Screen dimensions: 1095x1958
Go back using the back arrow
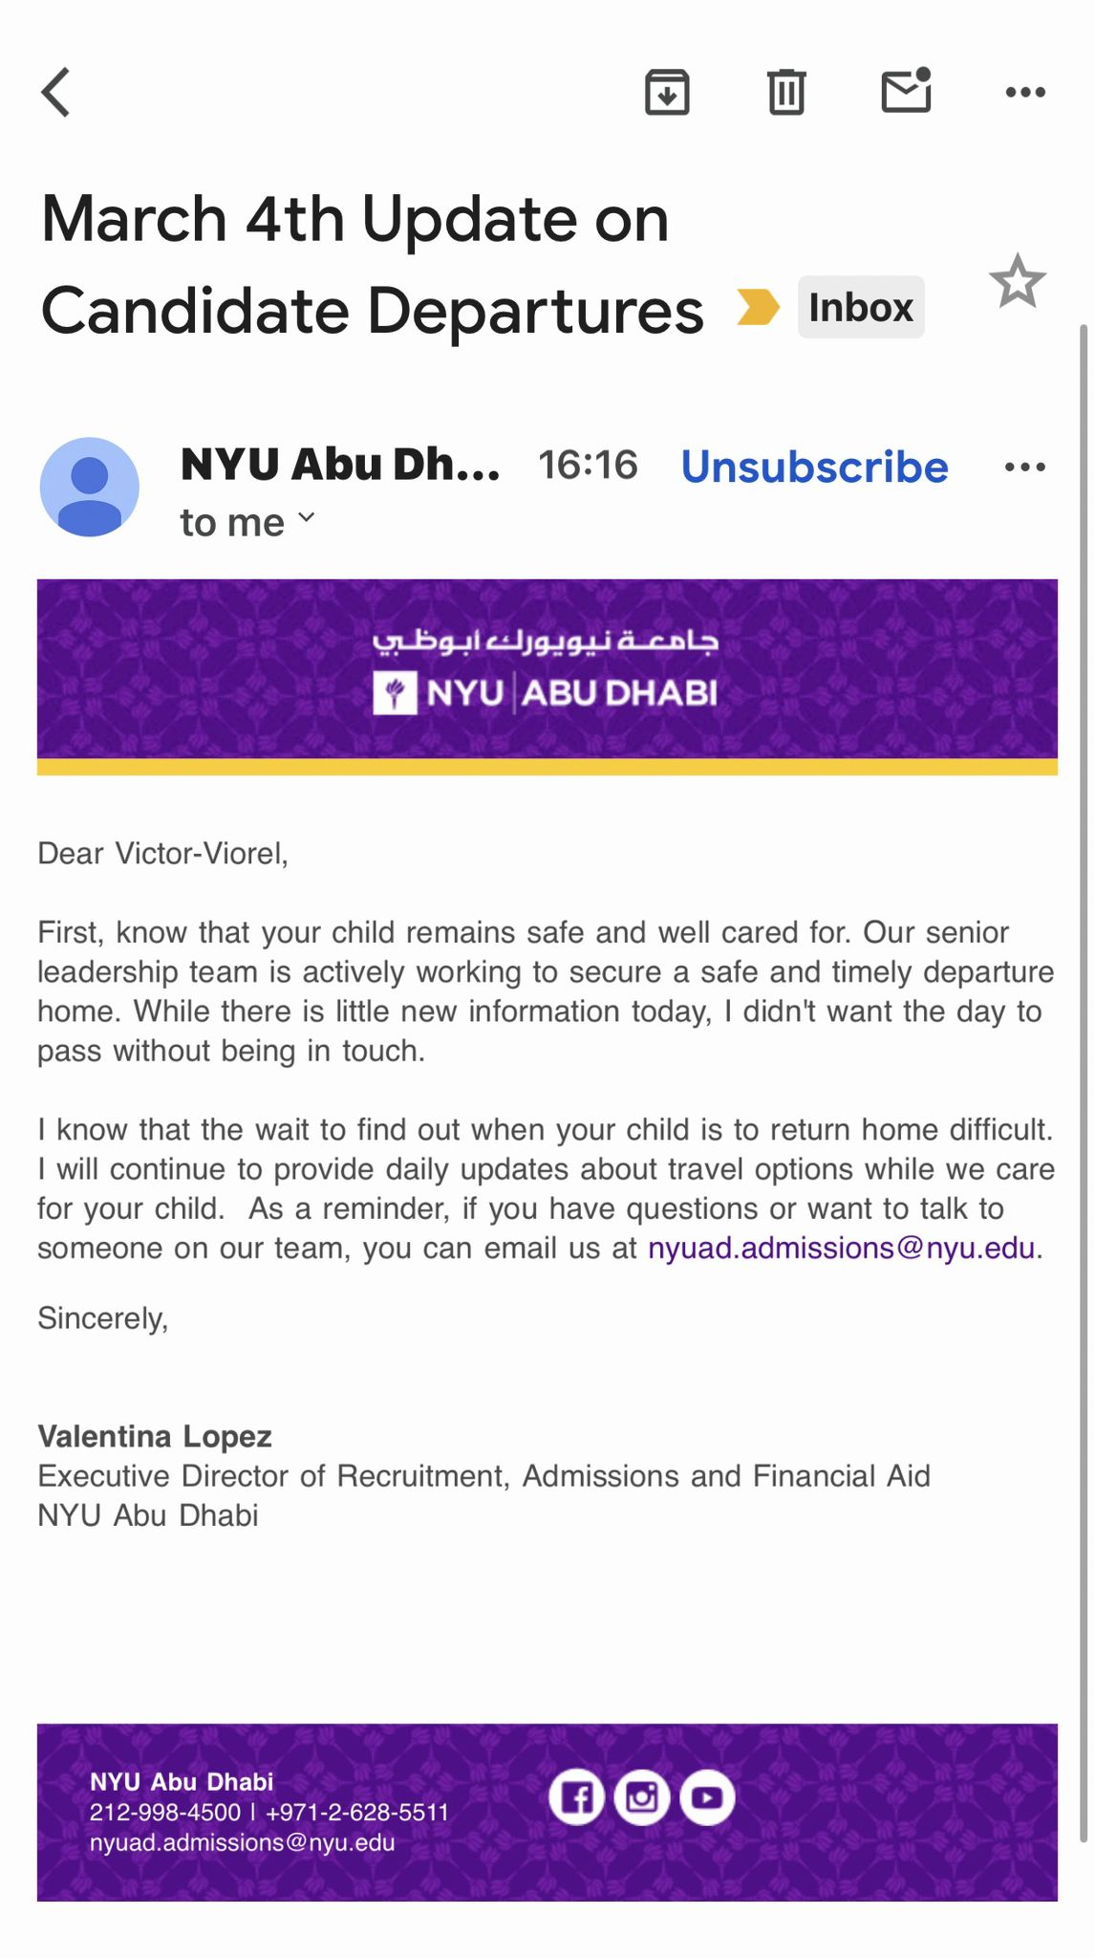pyautogui.click(x=56, y=92)
